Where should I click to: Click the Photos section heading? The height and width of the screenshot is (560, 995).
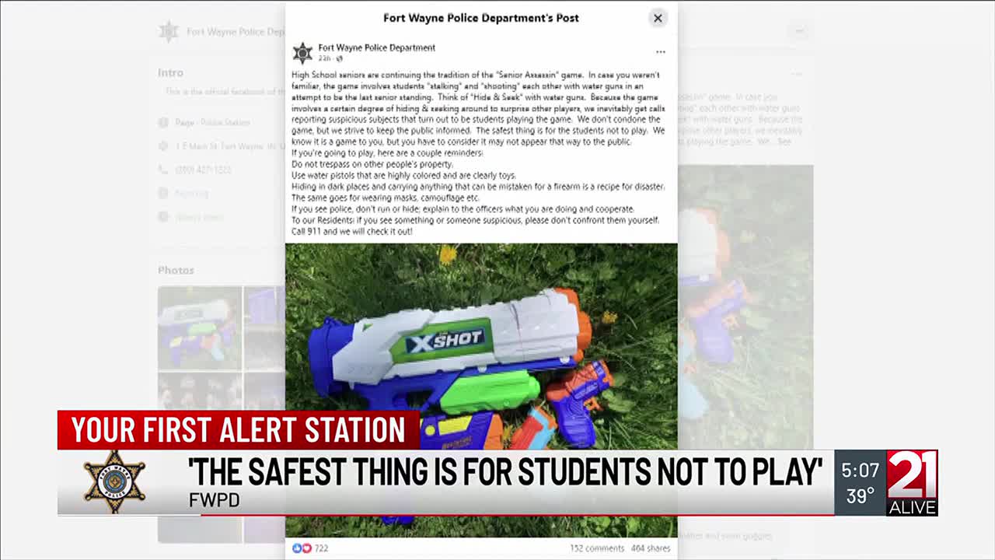click(176, 270)
